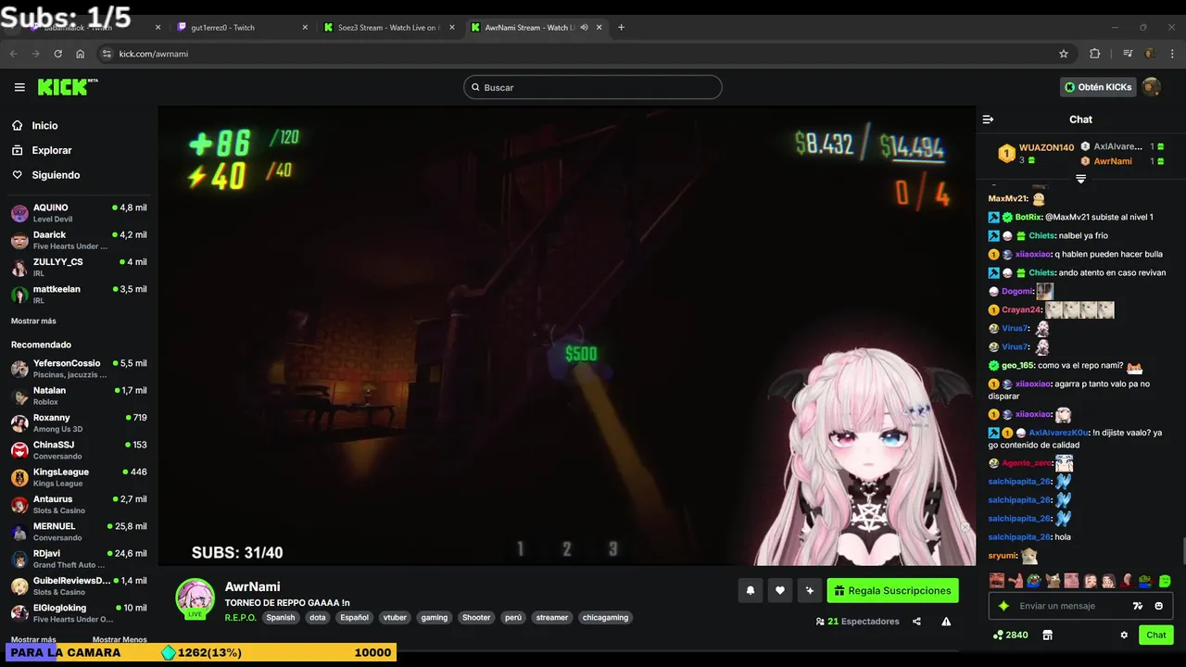This screenshot has width=1186, height=667.
Task: Open the channel shop icon
Action: pyautogui.click(x=1048, y=636)
